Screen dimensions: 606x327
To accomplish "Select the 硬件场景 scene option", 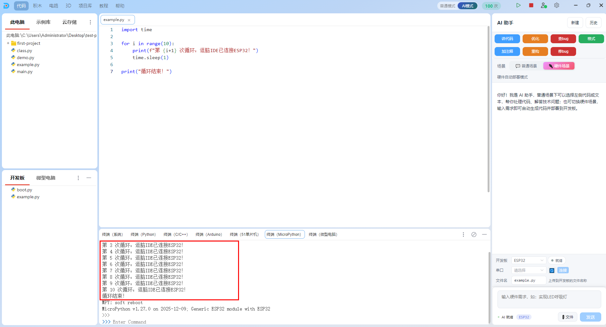I will pos(559,66).
